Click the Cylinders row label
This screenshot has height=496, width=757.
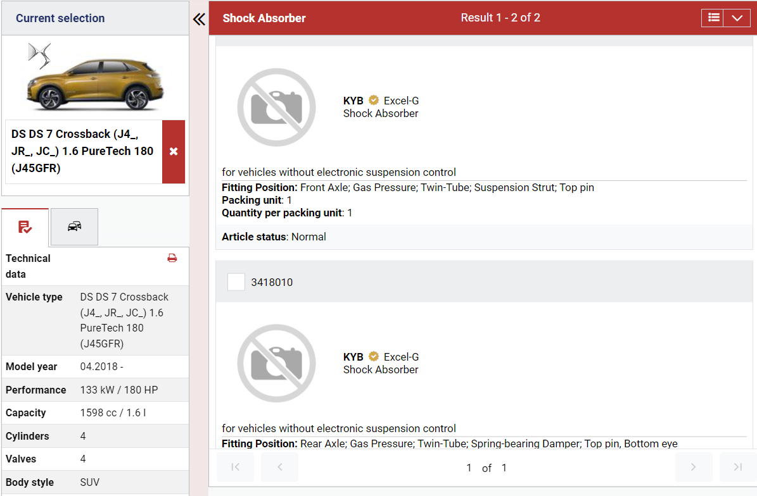[x=27, y=437]
